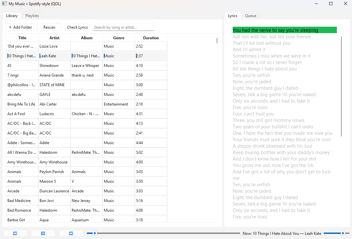
Task: Click artist cell 'Ludacris'
Action: pyautogui.click(x=54, y=114)
